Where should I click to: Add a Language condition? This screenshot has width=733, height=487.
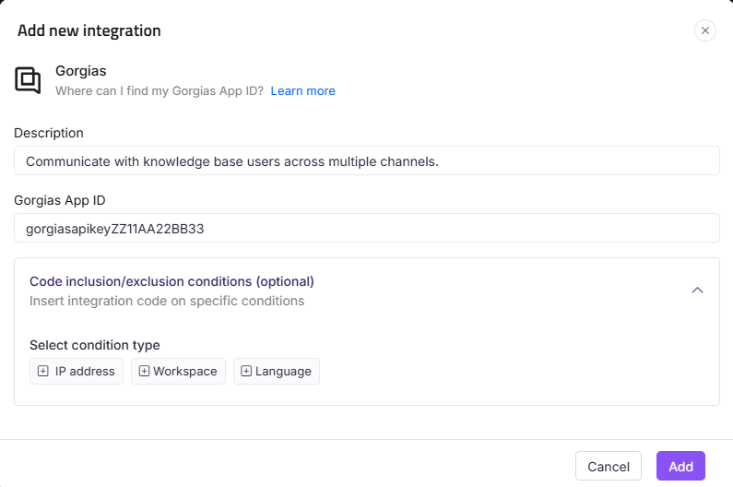(x=277, y=372)
